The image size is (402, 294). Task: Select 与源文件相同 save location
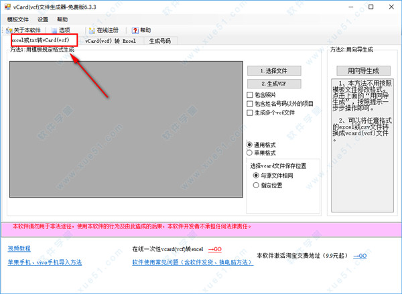point(256,175)
